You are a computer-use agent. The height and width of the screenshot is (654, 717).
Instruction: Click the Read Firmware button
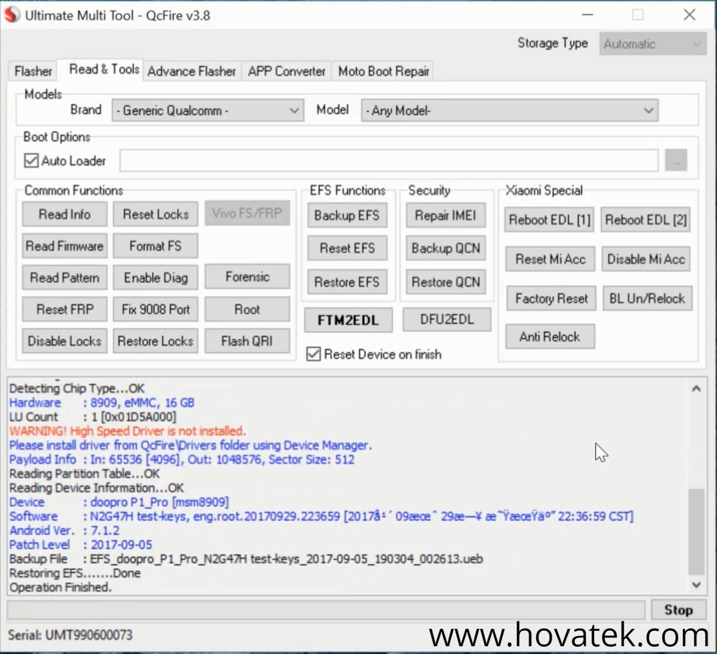coord(64,246)
